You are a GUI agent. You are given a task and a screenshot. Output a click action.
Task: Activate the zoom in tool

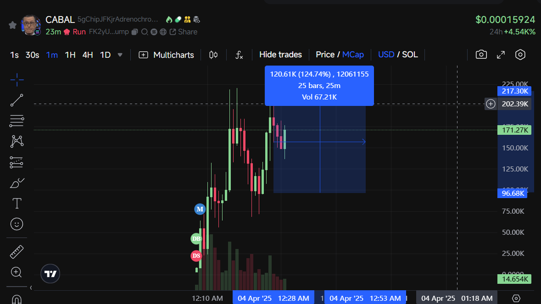pyautogui.click(x=17, y=272)
